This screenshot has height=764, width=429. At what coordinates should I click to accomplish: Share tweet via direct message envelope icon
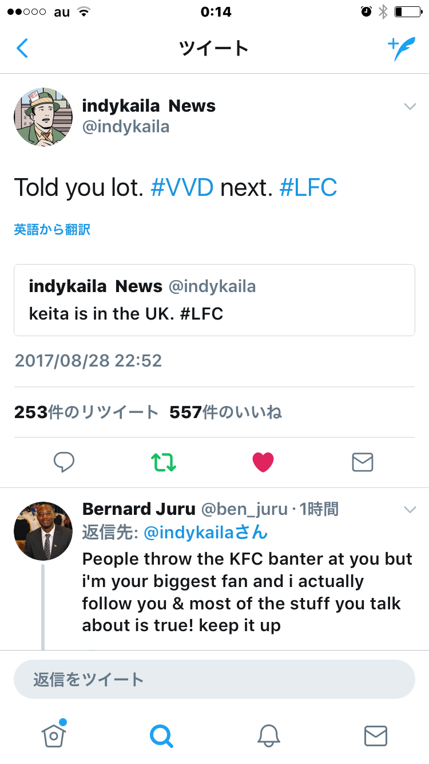click(x=362, y=462)
